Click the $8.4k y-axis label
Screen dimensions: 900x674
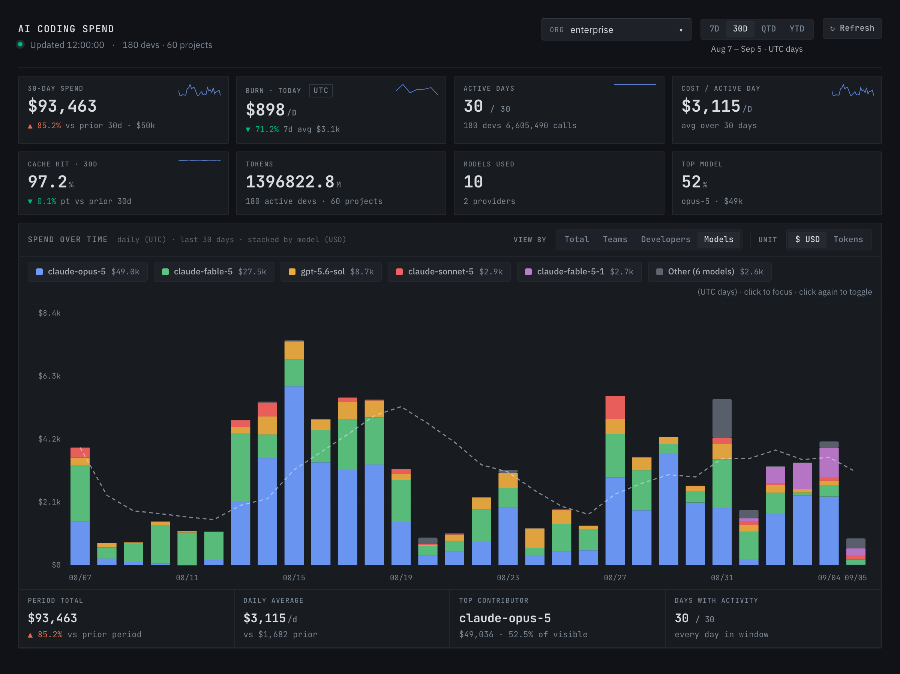49,313
